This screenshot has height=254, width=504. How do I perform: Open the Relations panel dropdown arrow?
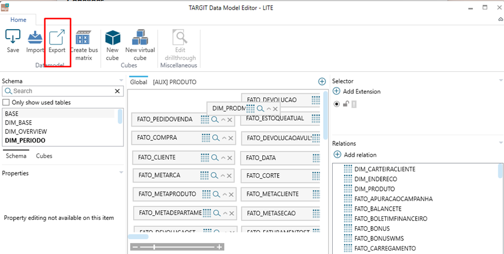[501, 142]
